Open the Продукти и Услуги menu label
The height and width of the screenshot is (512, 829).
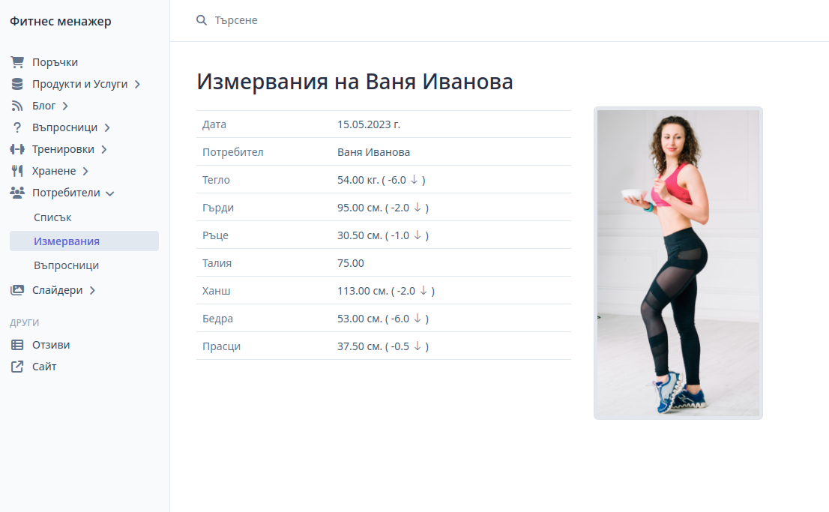pyautogui.click(x=80, y=83)
